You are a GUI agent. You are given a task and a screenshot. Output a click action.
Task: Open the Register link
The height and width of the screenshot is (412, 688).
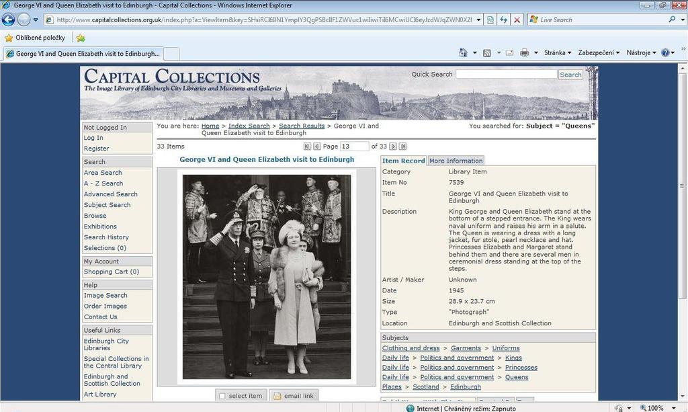pyautogui.click(x=97, y=149)
